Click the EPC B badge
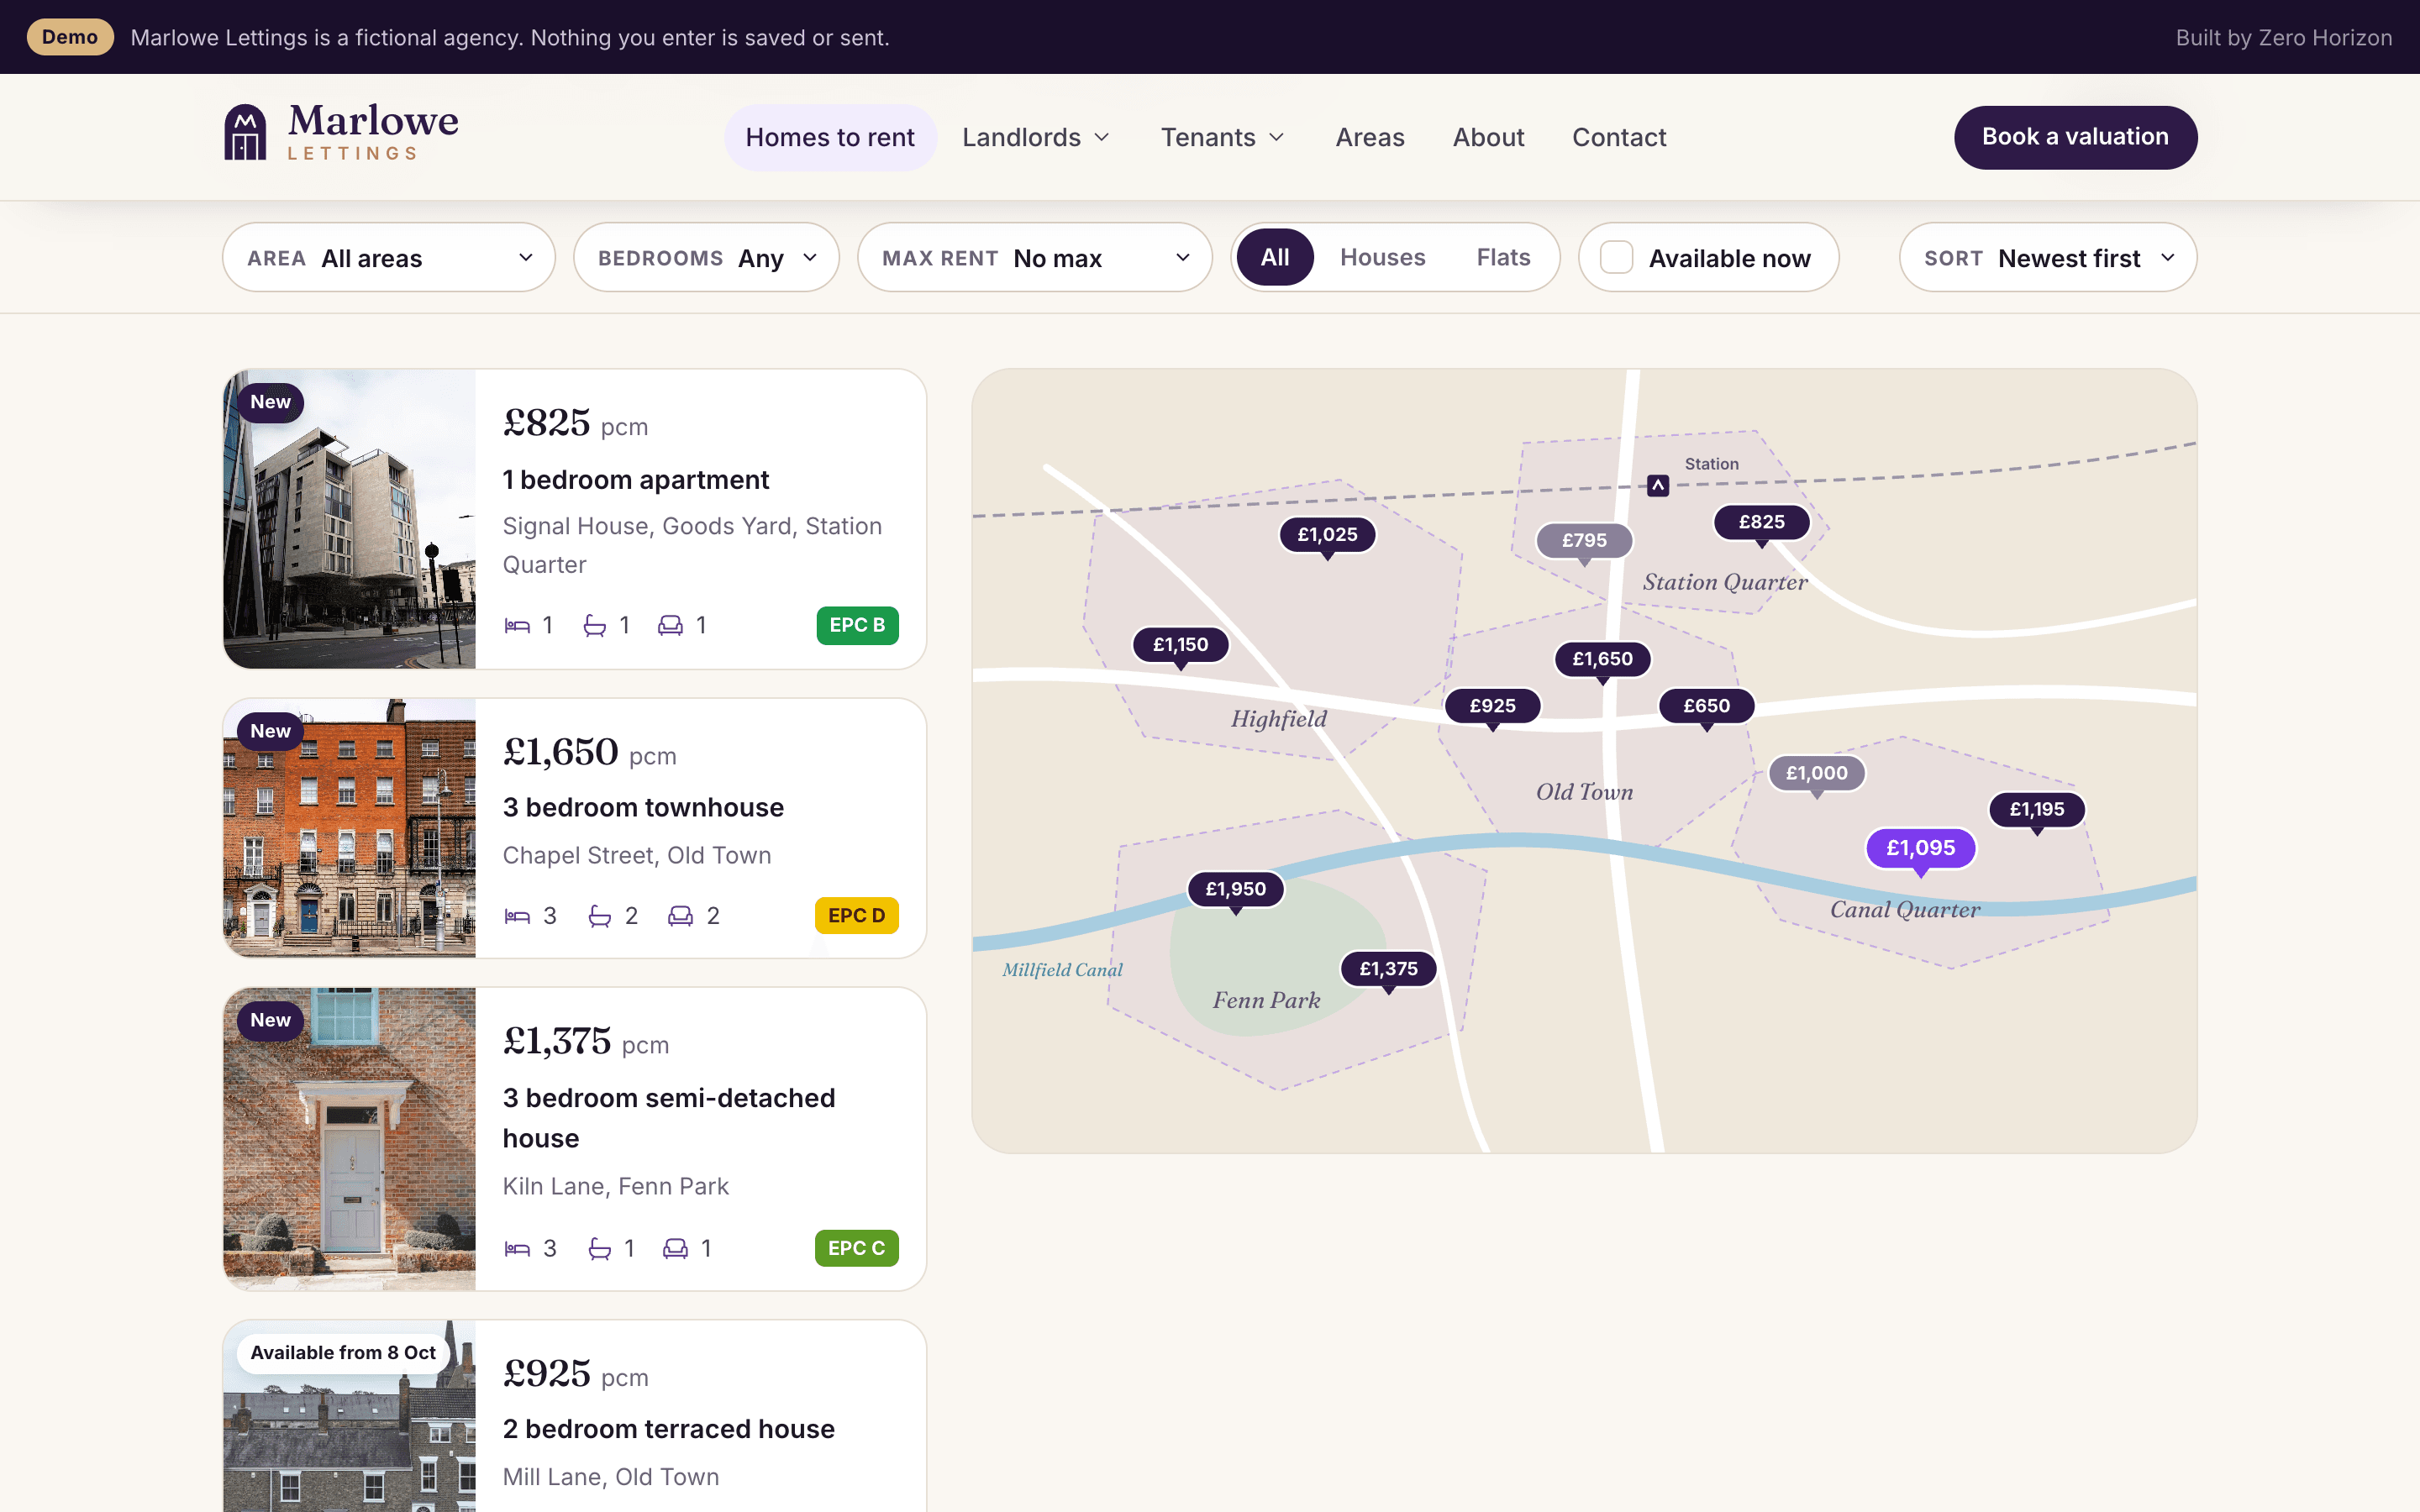Viewport: 2420px width, 1512px height. [857, 626]
